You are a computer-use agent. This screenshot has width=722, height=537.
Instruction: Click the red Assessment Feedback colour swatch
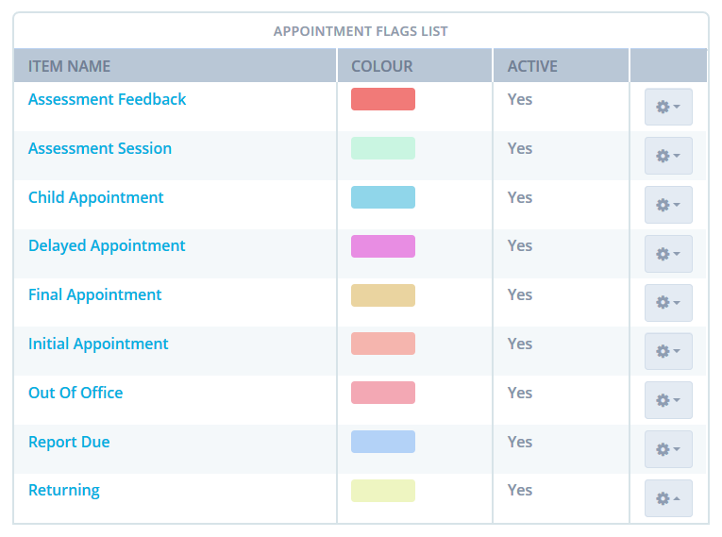point(383,99)
